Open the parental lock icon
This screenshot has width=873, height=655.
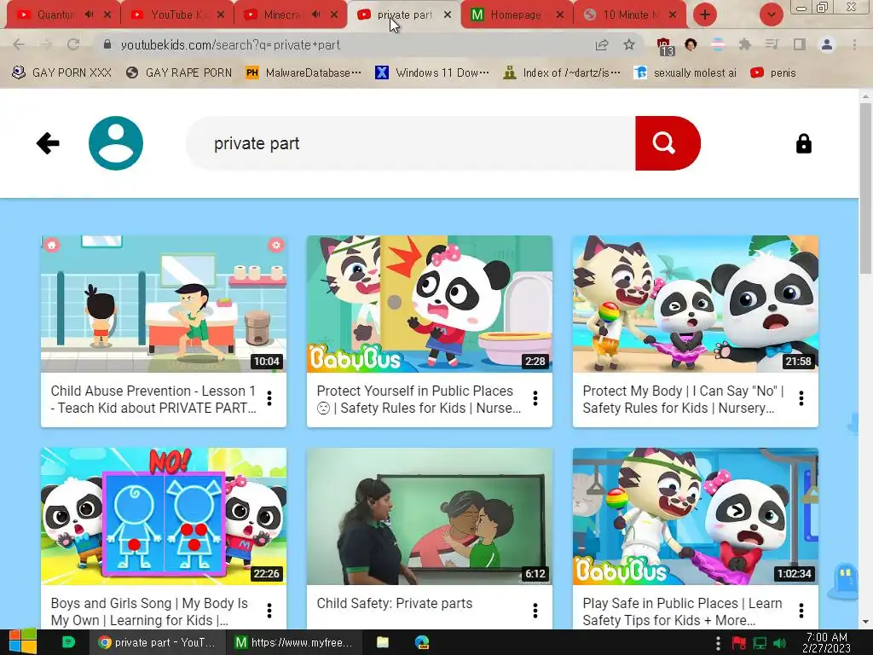(x=803, y=143)
